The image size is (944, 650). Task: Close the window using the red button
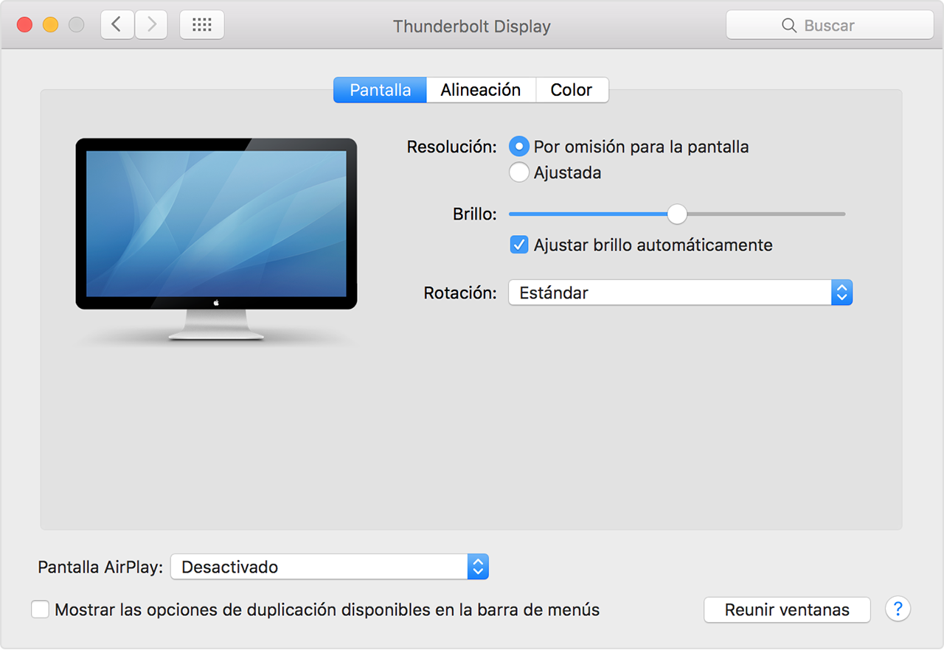point(24,25)
